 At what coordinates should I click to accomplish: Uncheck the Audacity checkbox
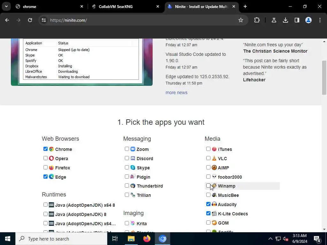coord(208,204)
